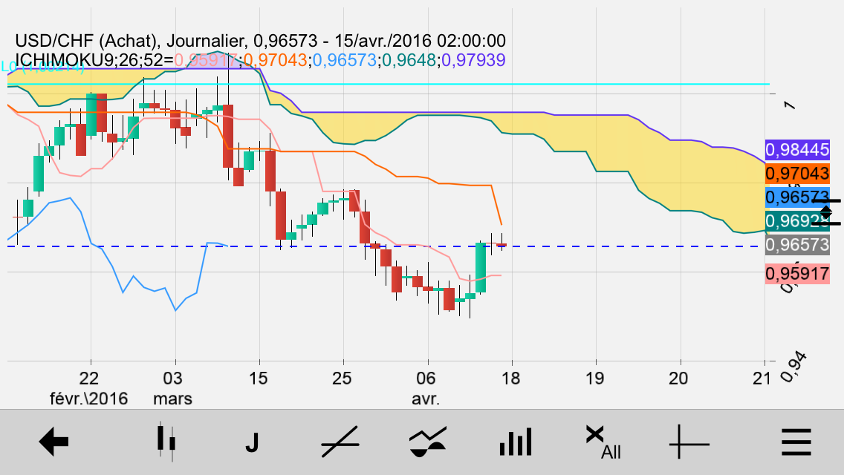Remove all drawings with X All
Viewport: 844px width, 475px height.
tap(603, 442)
